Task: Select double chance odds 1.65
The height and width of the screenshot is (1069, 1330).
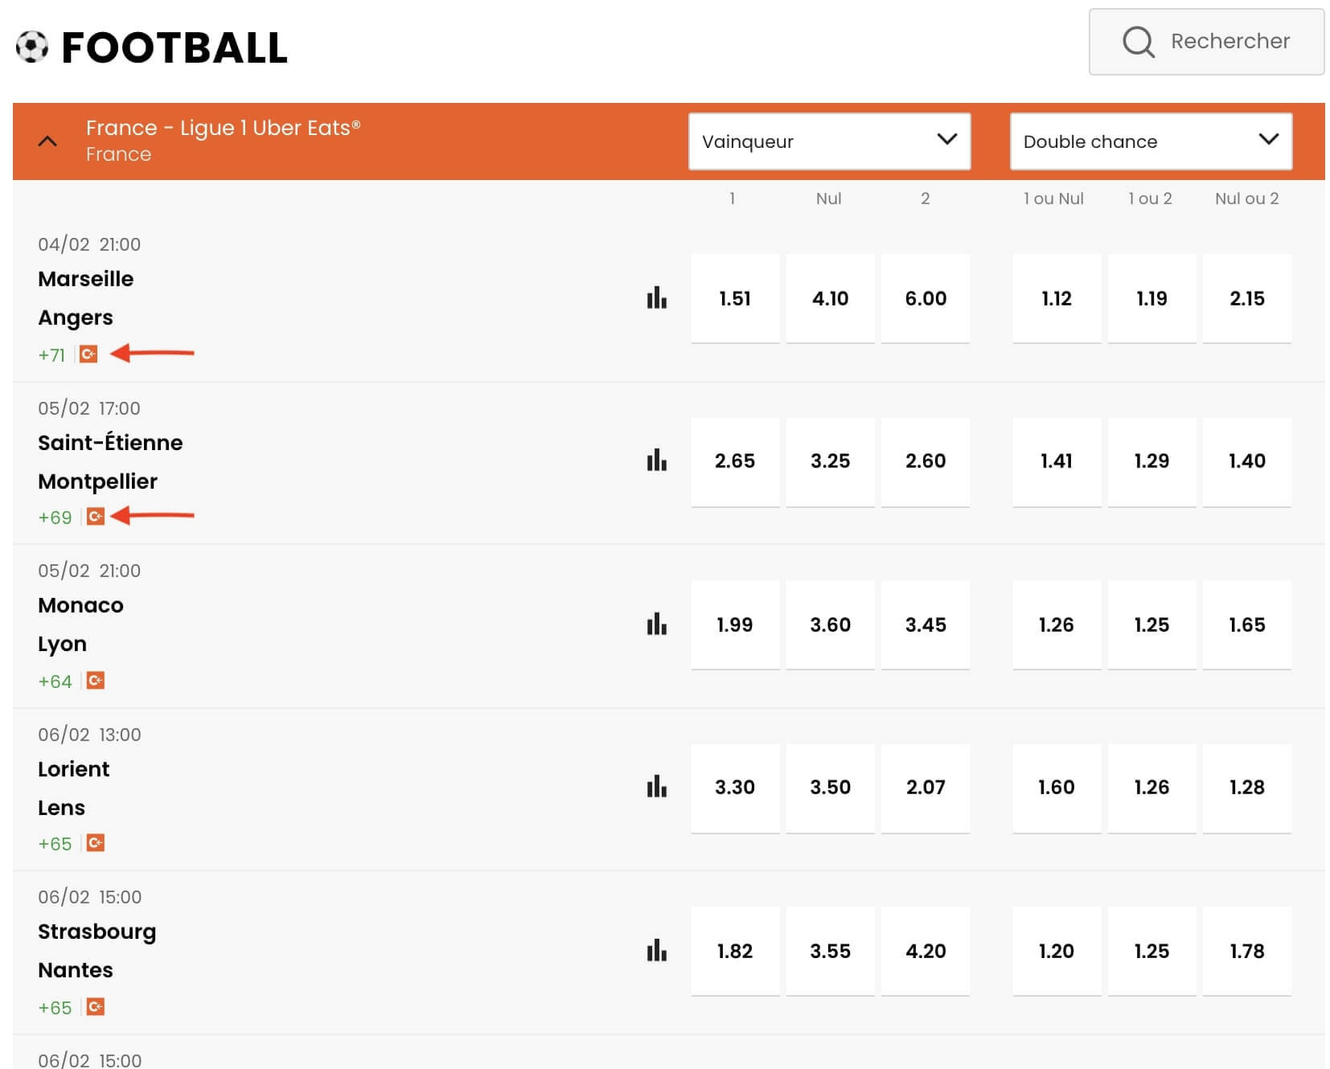Action: (1247, 625)
